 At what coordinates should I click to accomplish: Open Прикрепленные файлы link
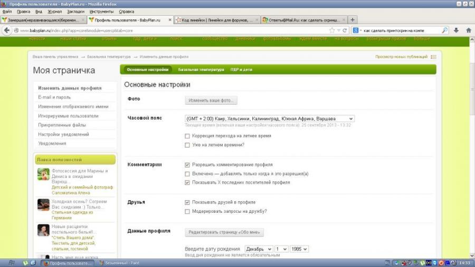pyautogui.click(x=62, y=125)
